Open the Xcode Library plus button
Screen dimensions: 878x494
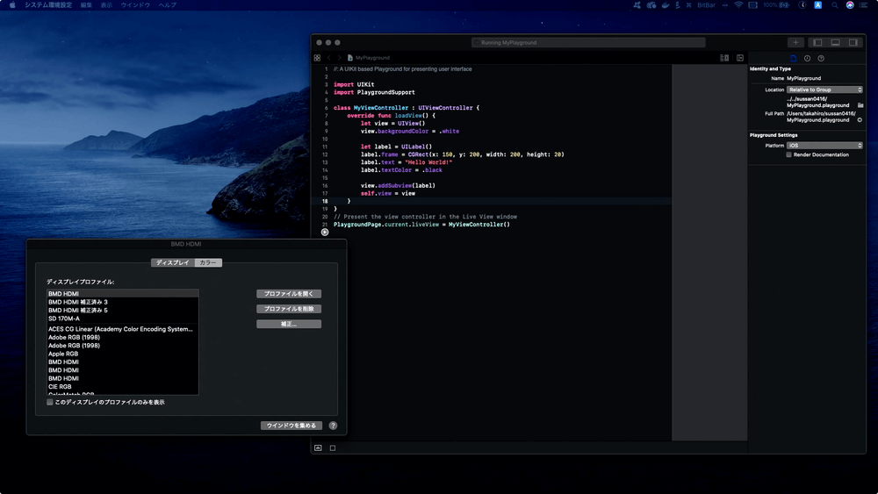click(x=795, y=42)
